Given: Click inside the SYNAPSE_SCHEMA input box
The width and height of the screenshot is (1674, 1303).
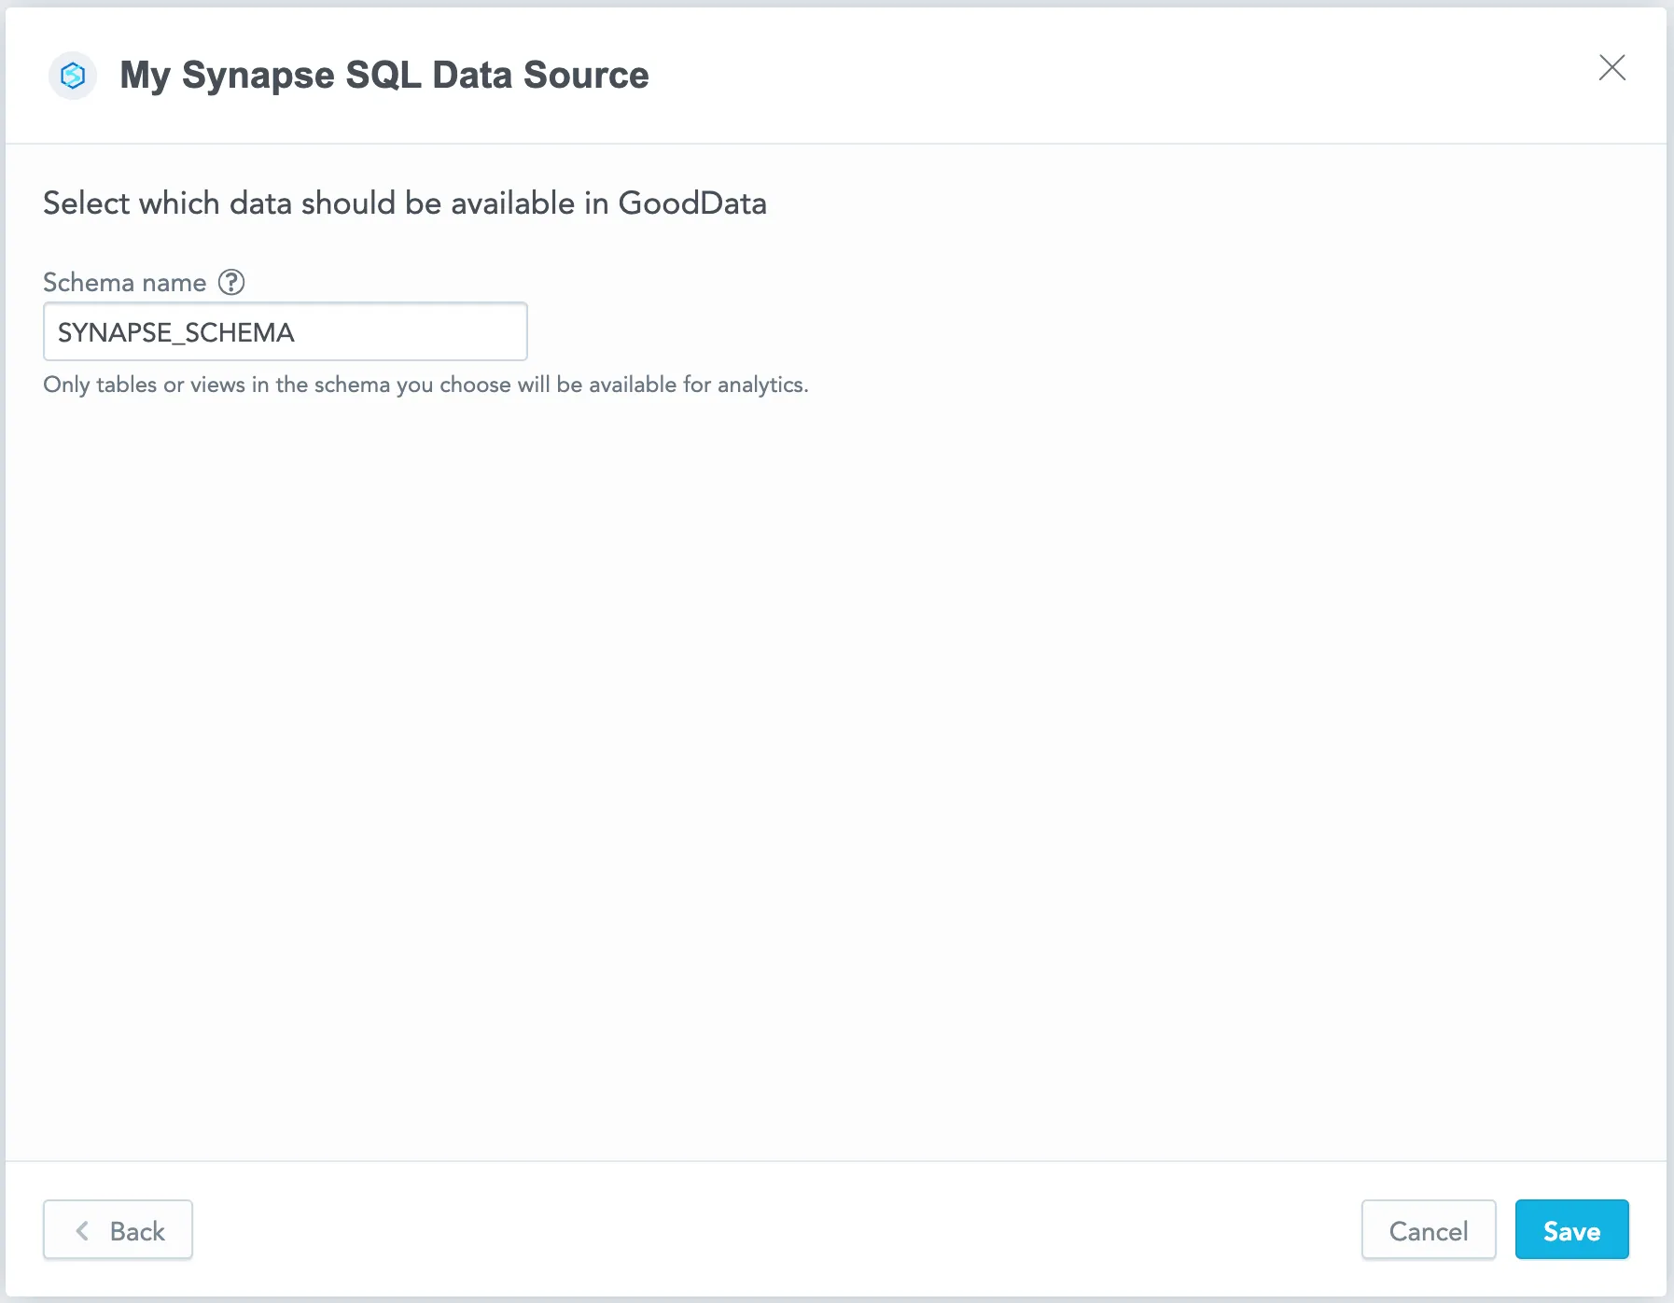Looking at the screenshot, I should click(285, 331).
